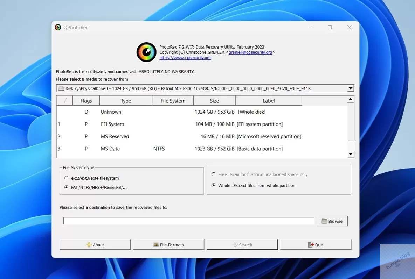Click the File Formats picture icon
This screenshot has width=415, height=279.
pyautogui.click(x=156, y=245)
